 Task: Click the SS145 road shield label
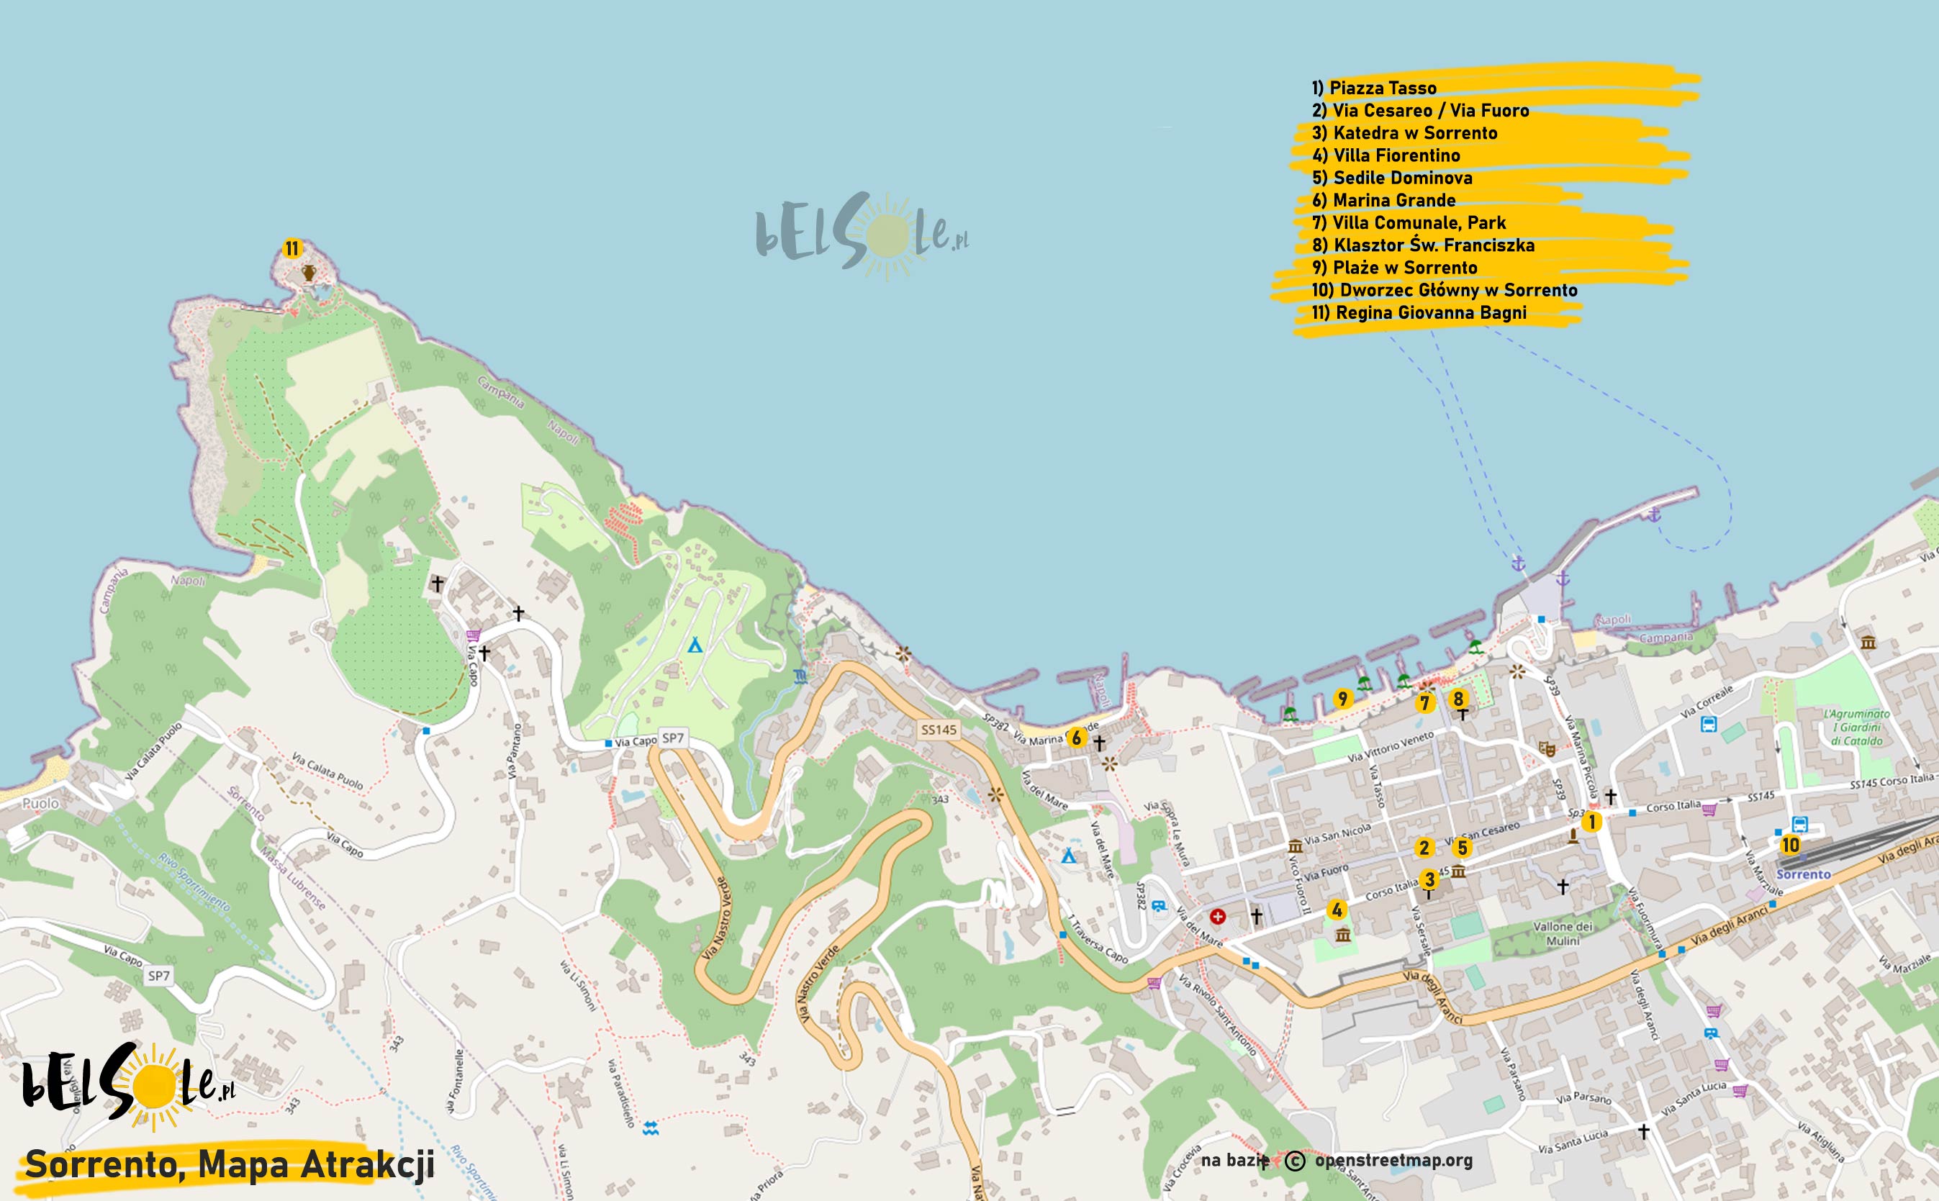click(938, 729)
